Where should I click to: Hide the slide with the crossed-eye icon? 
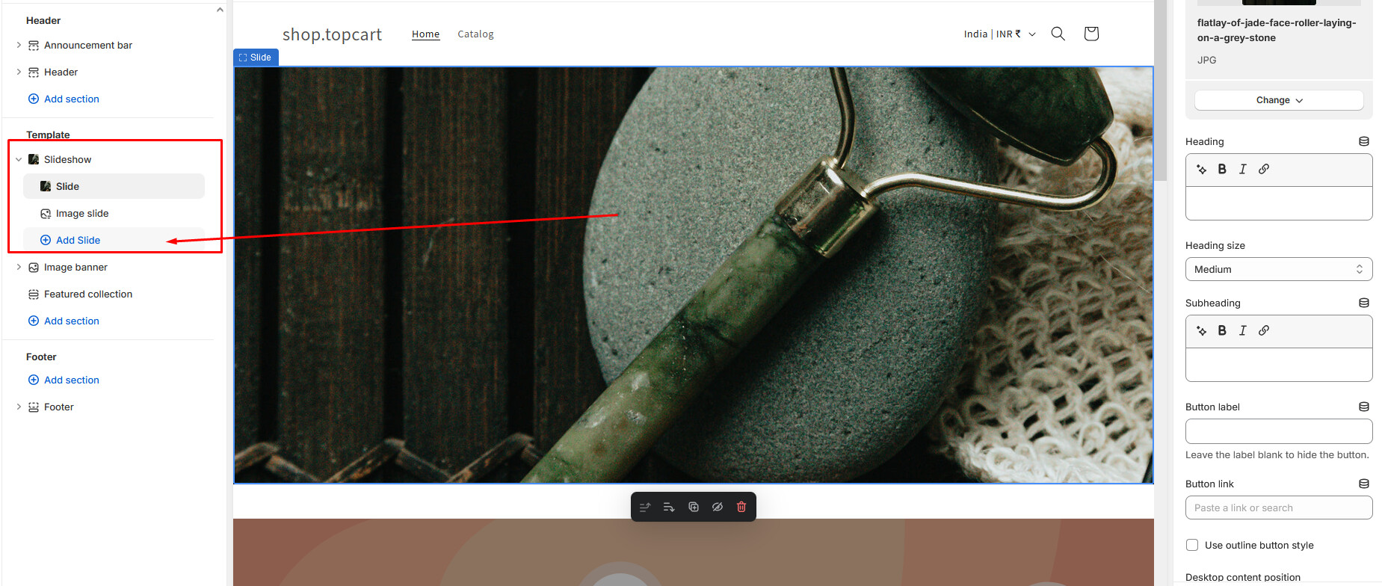(718, 507)
